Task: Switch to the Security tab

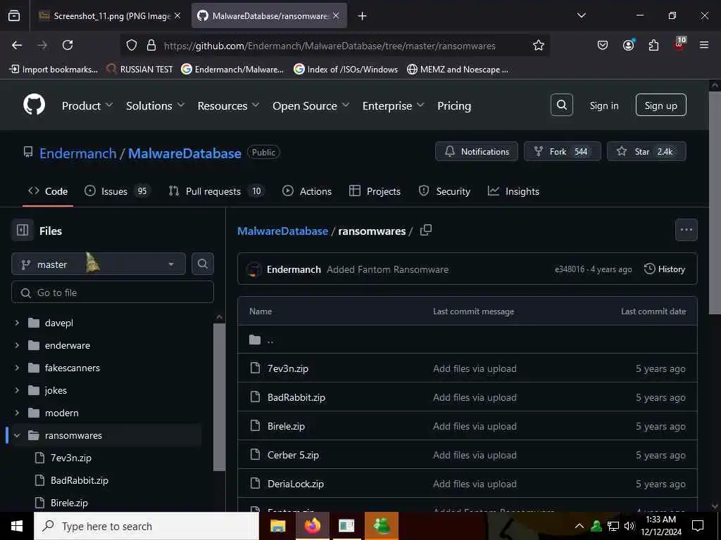Action: [x=444, y=191]
